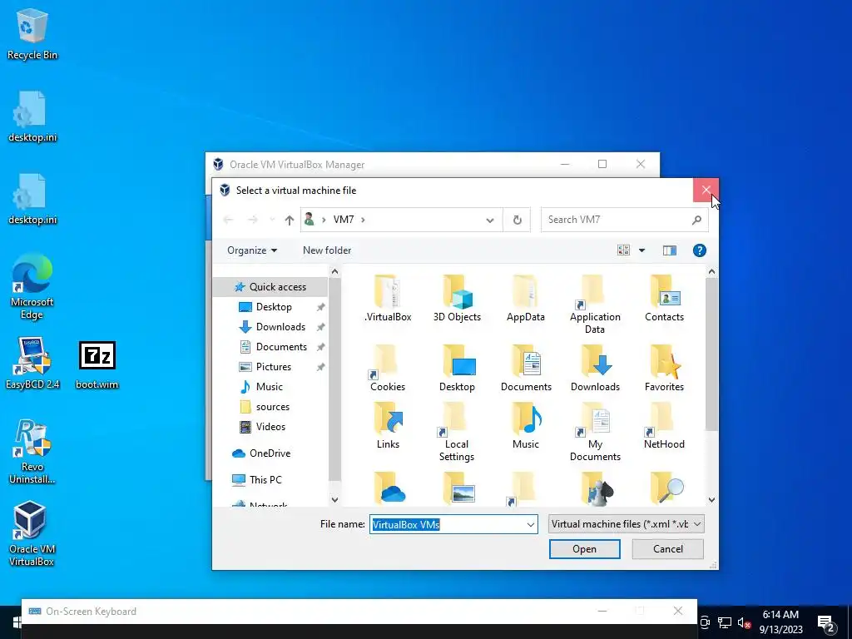Select Videos in navigation pane

[270, 427]
